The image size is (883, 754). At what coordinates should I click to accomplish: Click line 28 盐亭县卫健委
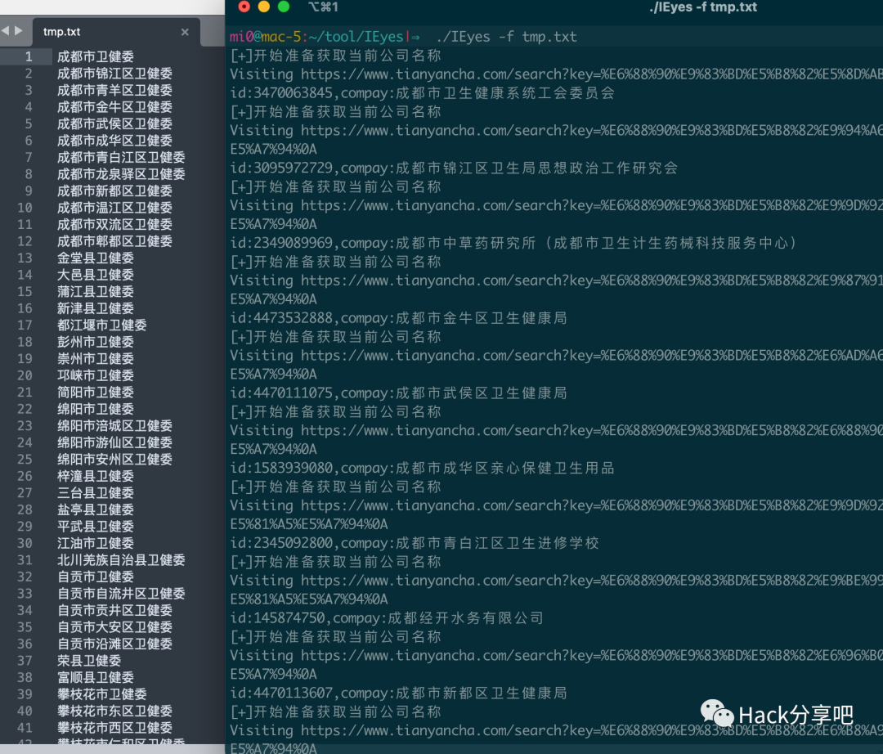point(95,510)
